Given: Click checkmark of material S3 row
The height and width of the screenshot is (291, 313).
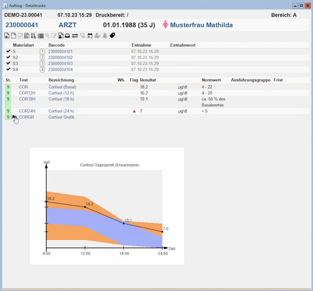Looking at the screenshot, I should (x=8, y=63).
